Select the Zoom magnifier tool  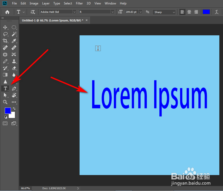(5, 102)
